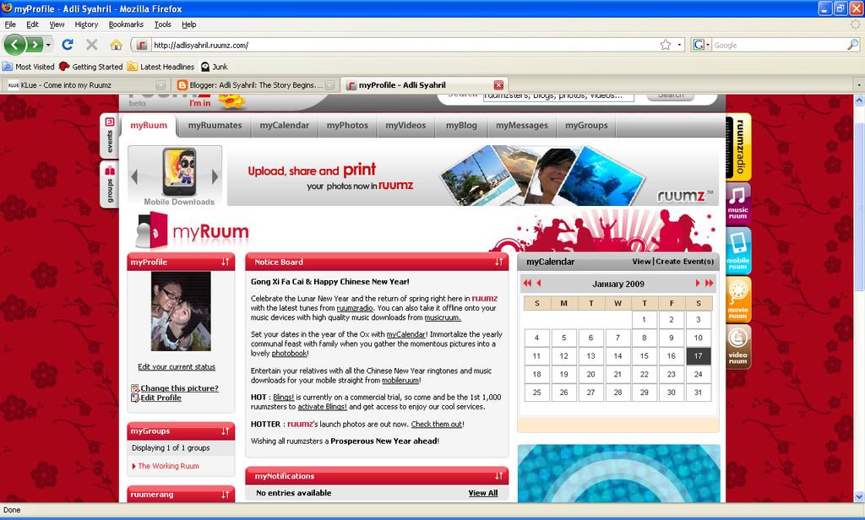The image size is (865, 520).
Task: Open the Tools menu
Action: point(163,24)
